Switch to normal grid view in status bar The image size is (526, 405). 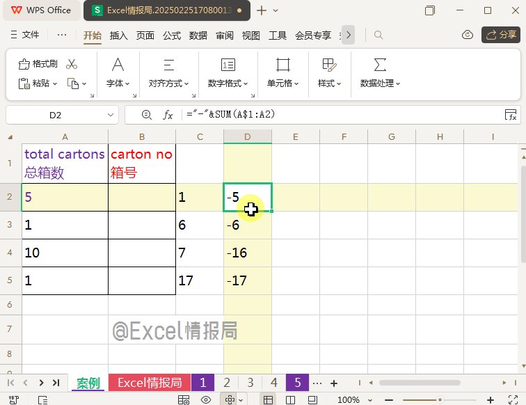(267, 399)
